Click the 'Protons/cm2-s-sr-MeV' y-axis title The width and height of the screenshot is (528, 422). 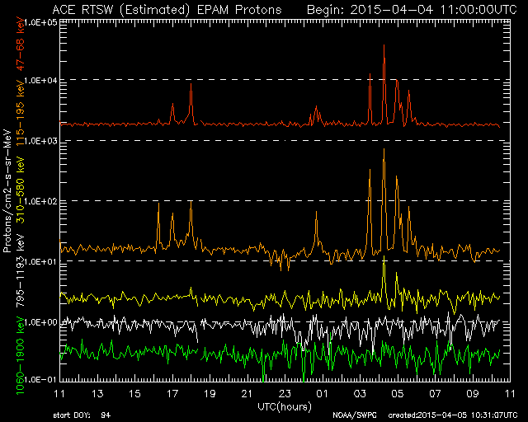pos(7,190)
